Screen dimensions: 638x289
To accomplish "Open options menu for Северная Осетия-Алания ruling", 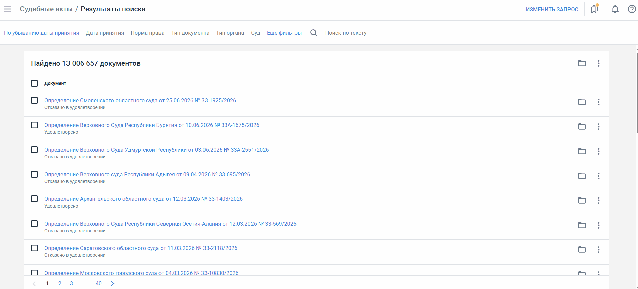I will 598,225.
